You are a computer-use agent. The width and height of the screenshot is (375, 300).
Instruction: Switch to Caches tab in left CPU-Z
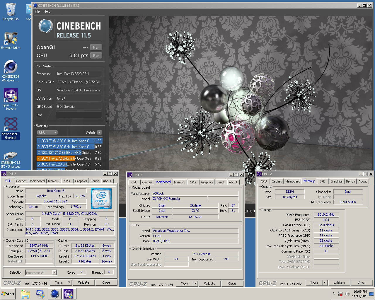pos(21,181)
